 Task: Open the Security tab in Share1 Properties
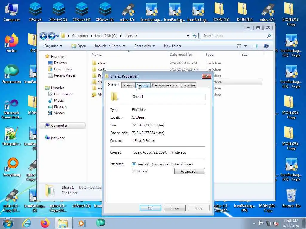143,85
